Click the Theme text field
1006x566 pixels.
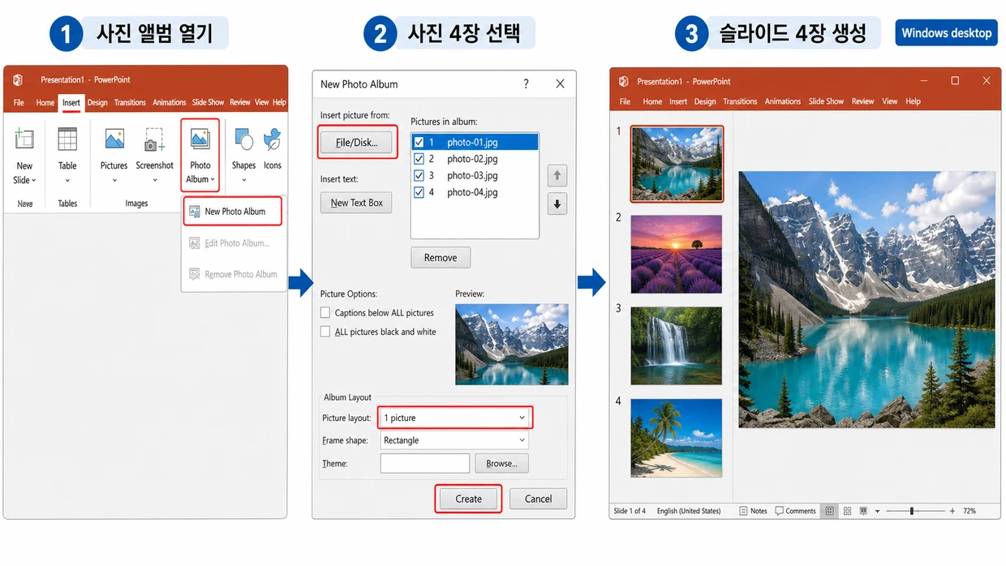[x=425, y=464]
